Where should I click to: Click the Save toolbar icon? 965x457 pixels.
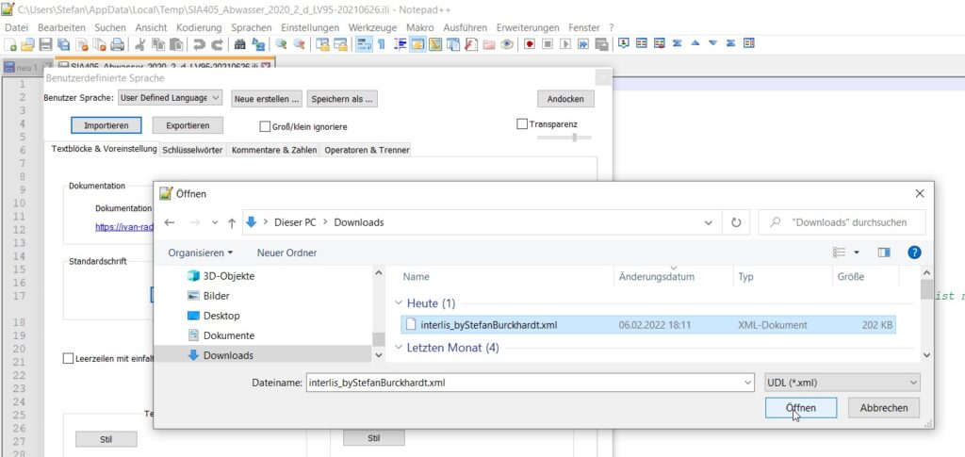(45, 43)
